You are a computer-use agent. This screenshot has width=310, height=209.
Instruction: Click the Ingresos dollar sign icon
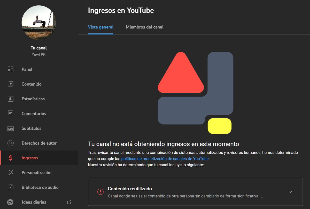(x=11, y=158)
